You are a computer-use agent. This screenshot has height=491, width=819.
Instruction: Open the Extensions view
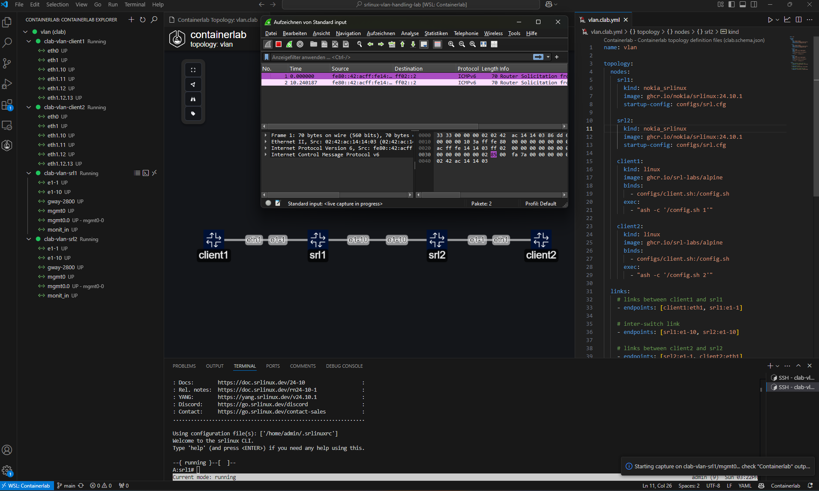pyautogui.click(x=7, y=104)
